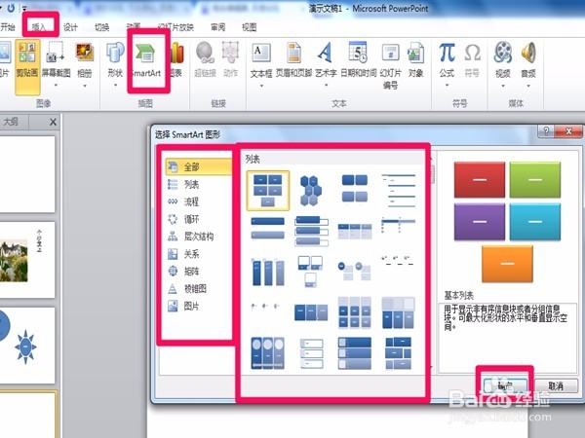Click the 剪贴画 clip art icon
Viewport: 585px width, 438px height.
(x=27, y=66)
